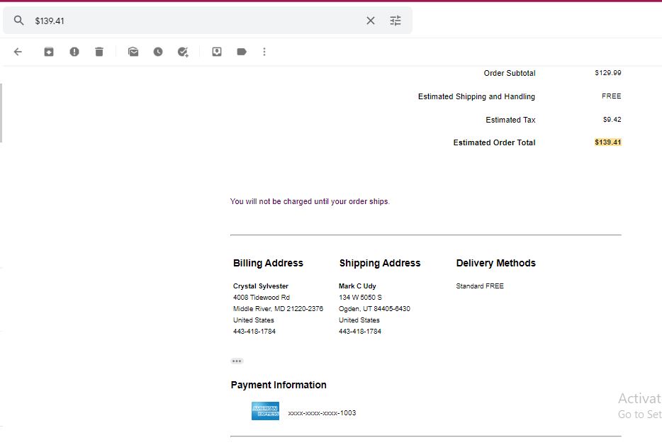Click Standard FREE delivery method
The width and height of the screenshot is (662, 445).
point(480,286)
